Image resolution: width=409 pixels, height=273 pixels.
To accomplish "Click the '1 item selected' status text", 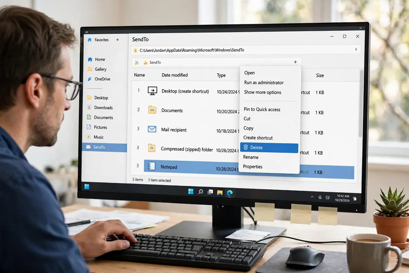I will (159, 180).
